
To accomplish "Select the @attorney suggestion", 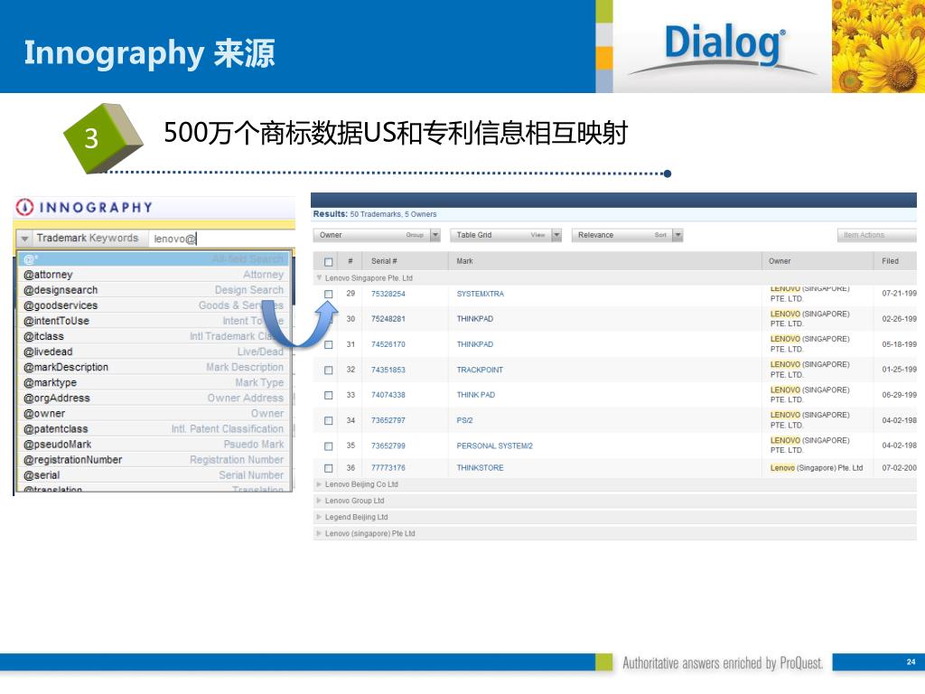I will coord(154,275).
